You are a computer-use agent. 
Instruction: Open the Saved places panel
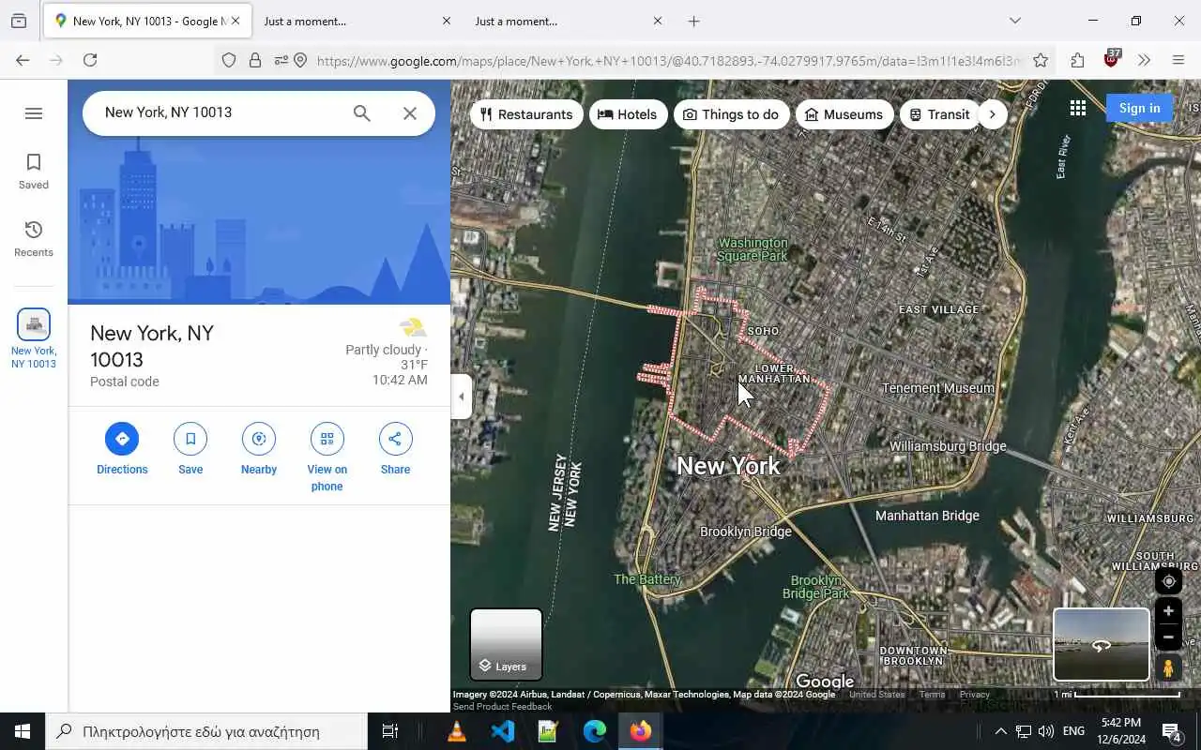34,172
